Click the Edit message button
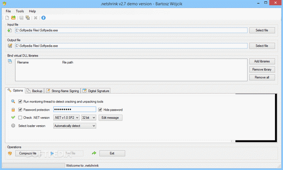The width and height of the screenshot is (283, 170). point(110,118)
